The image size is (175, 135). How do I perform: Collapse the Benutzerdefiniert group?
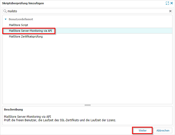point(5,19)
